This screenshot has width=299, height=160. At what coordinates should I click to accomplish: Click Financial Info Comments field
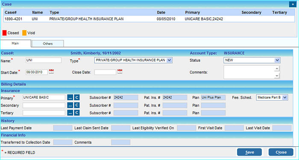tap(121, 142)
